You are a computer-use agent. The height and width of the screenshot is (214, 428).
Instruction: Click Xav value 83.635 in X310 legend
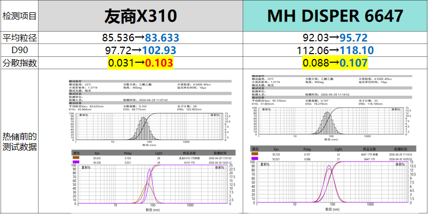[x=97, y=158]
